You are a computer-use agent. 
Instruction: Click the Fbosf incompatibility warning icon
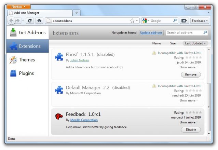(154, 53)
